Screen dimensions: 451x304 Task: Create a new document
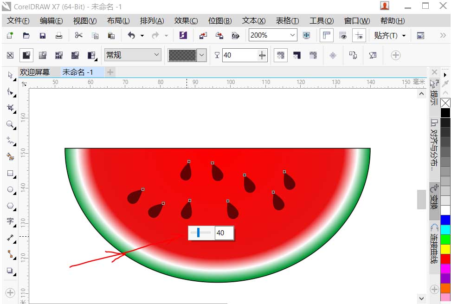click(x=10, y=35)
